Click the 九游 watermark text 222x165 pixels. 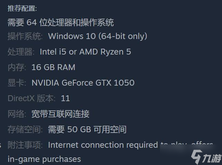coord(212,158)
